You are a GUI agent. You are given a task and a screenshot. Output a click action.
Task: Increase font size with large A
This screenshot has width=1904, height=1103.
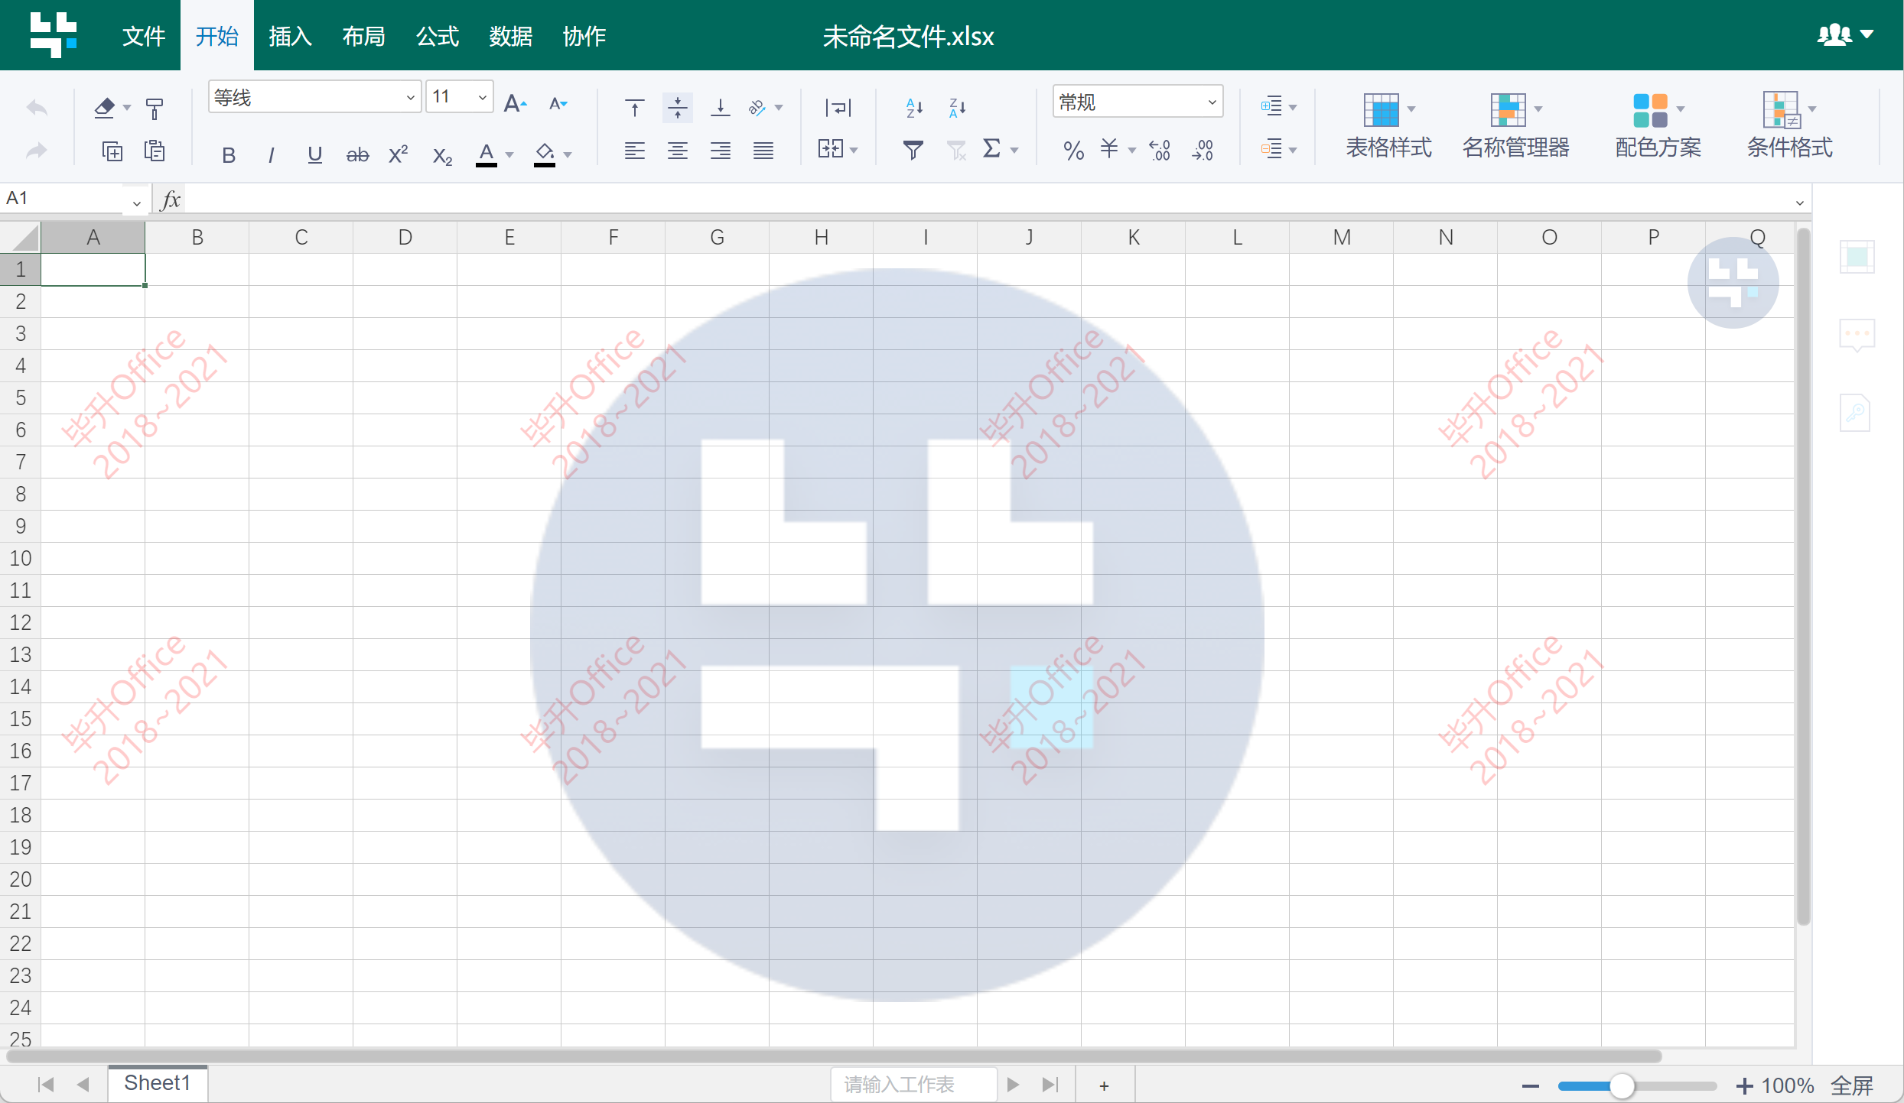pyautogui.click(x=516, y=104)
